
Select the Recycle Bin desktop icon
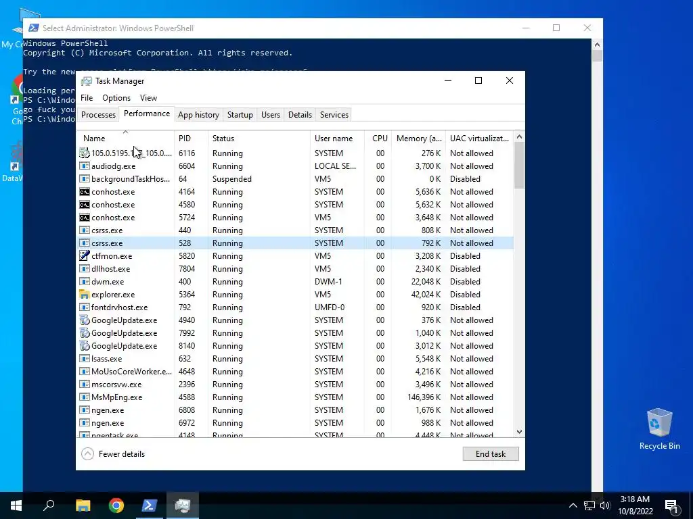(x=659, y=429)
